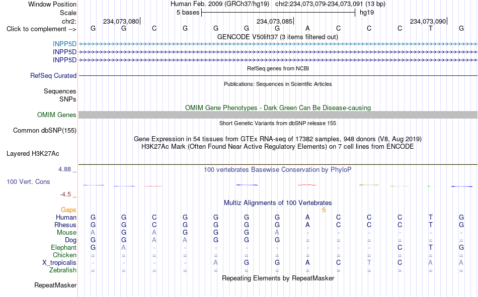Select the 'Human' species label
This screenshot has height=297, width=478.
point(66,217)
